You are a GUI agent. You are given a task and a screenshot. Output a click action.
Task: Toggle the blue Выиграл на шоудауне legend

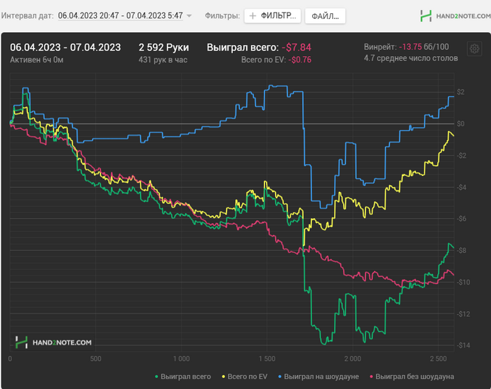[318, 376]
